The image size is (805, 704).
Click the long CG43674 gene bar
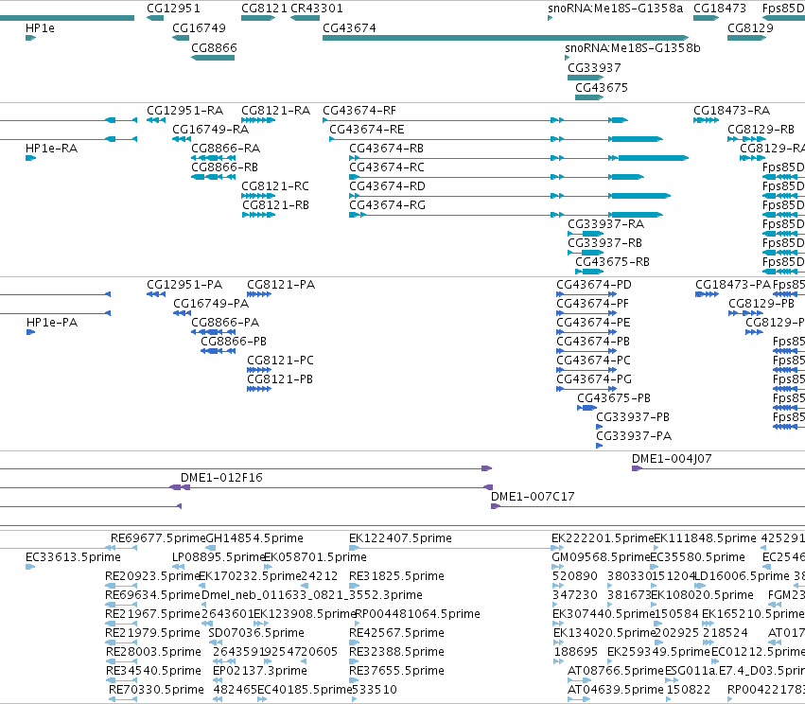(506, 38)
